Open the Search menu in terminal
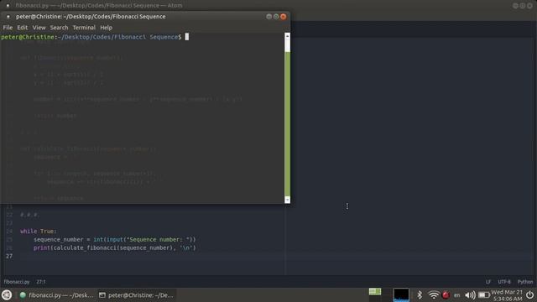Screen dimensions: 537x302 point(59,28)
